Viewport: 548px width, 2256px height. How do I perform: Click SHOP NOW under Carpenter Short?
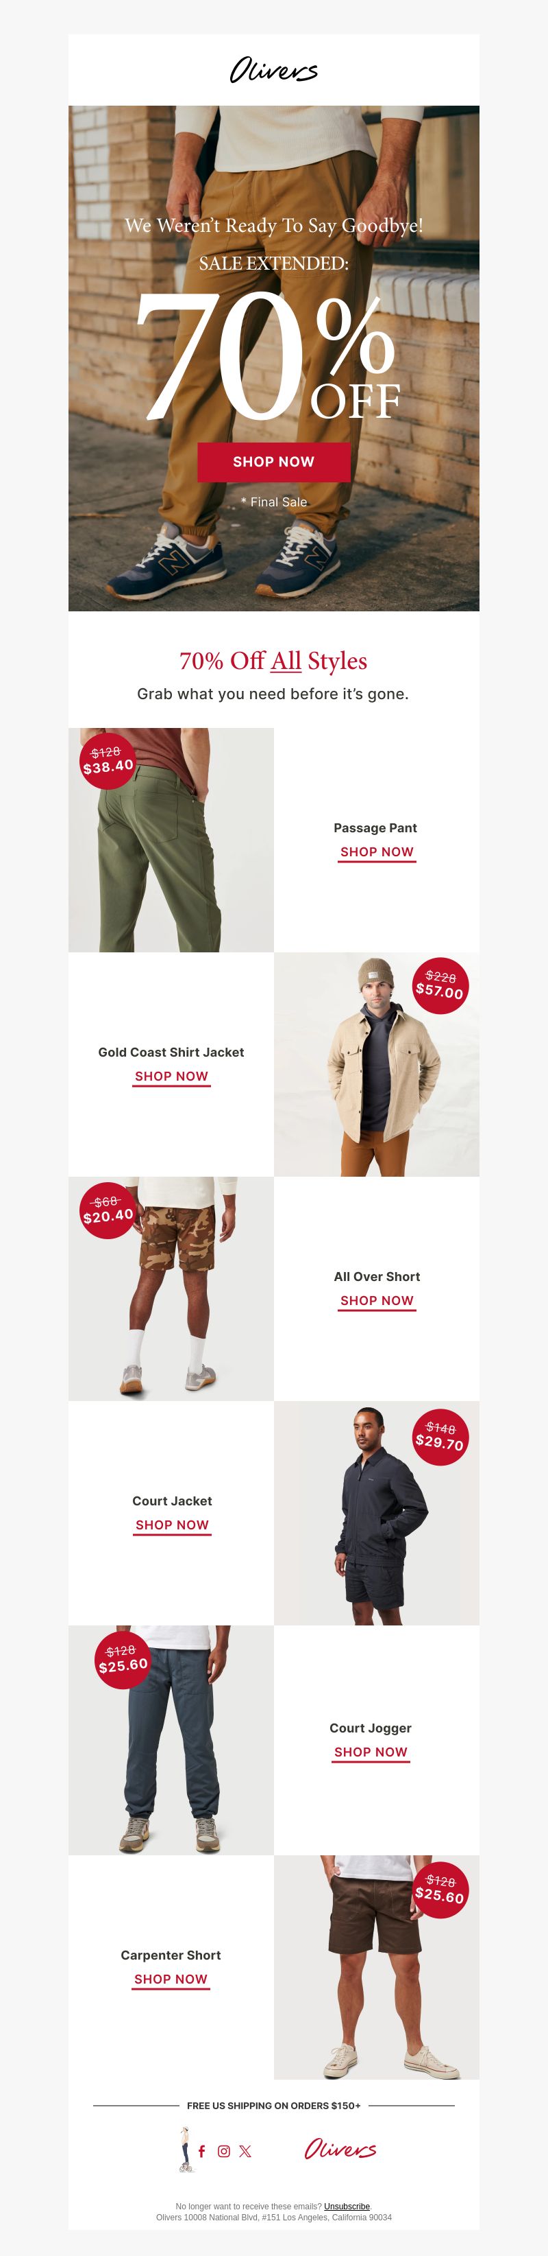[x=171, y=1978]
